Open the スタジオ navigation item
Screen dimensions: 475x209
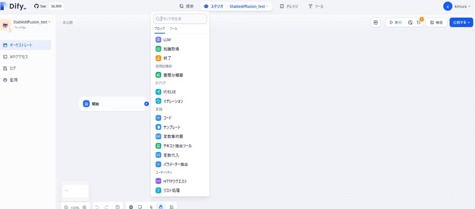click(x=214, y=6)
